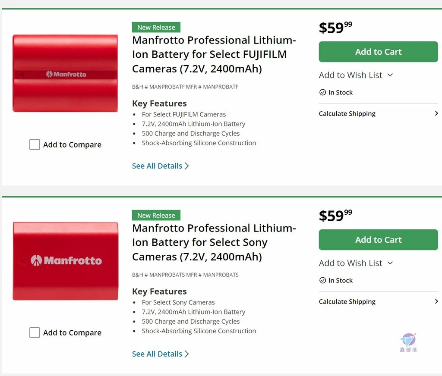Screen dimensions: 442x376
Task: Tick Add to Compare for the Sony battery
Action: tap(35, 332)
